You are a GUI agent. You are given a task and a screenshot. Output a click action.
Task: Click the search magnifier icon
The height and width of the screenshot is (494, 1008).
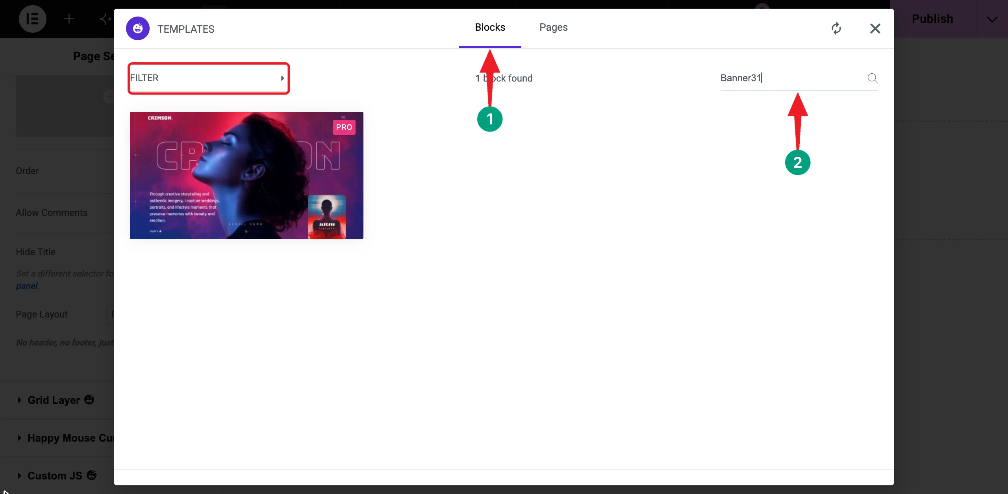[873, 78]
